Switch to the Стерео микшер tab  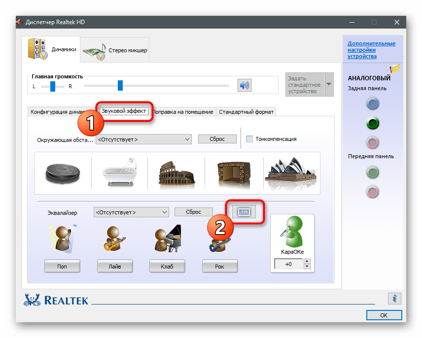[x=115, y=50]
